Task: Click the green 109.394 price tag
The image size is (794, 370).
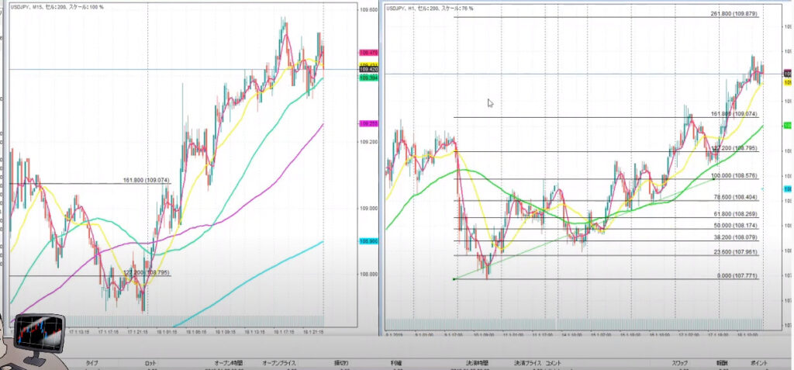Action: click(x=368, y=78)
